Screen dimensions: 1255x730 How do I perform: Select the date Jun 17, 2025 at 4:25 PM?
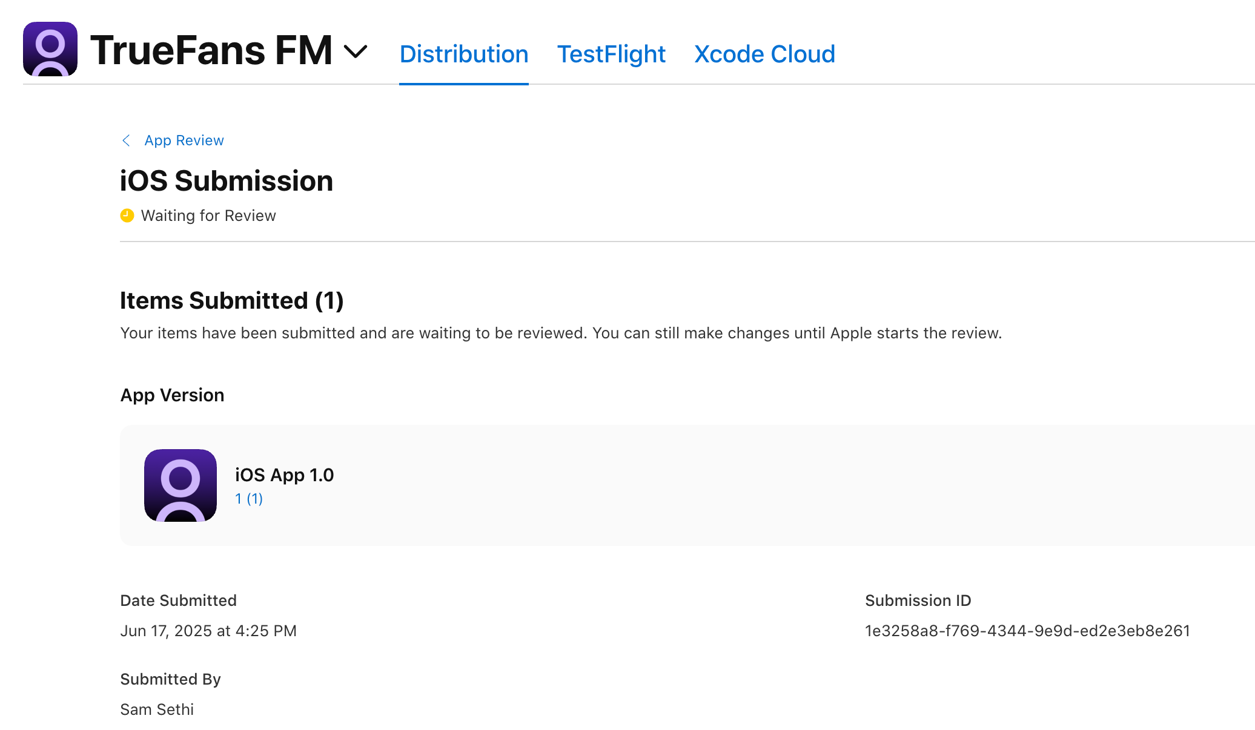pyautogui.click(x=208, y=631)
